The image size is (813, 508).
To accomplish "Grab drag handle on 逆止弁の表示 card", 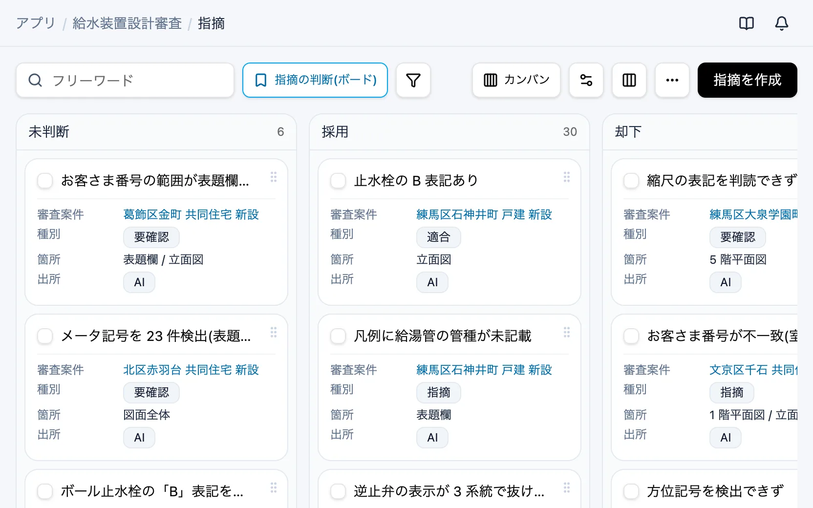I will [567, 488].
